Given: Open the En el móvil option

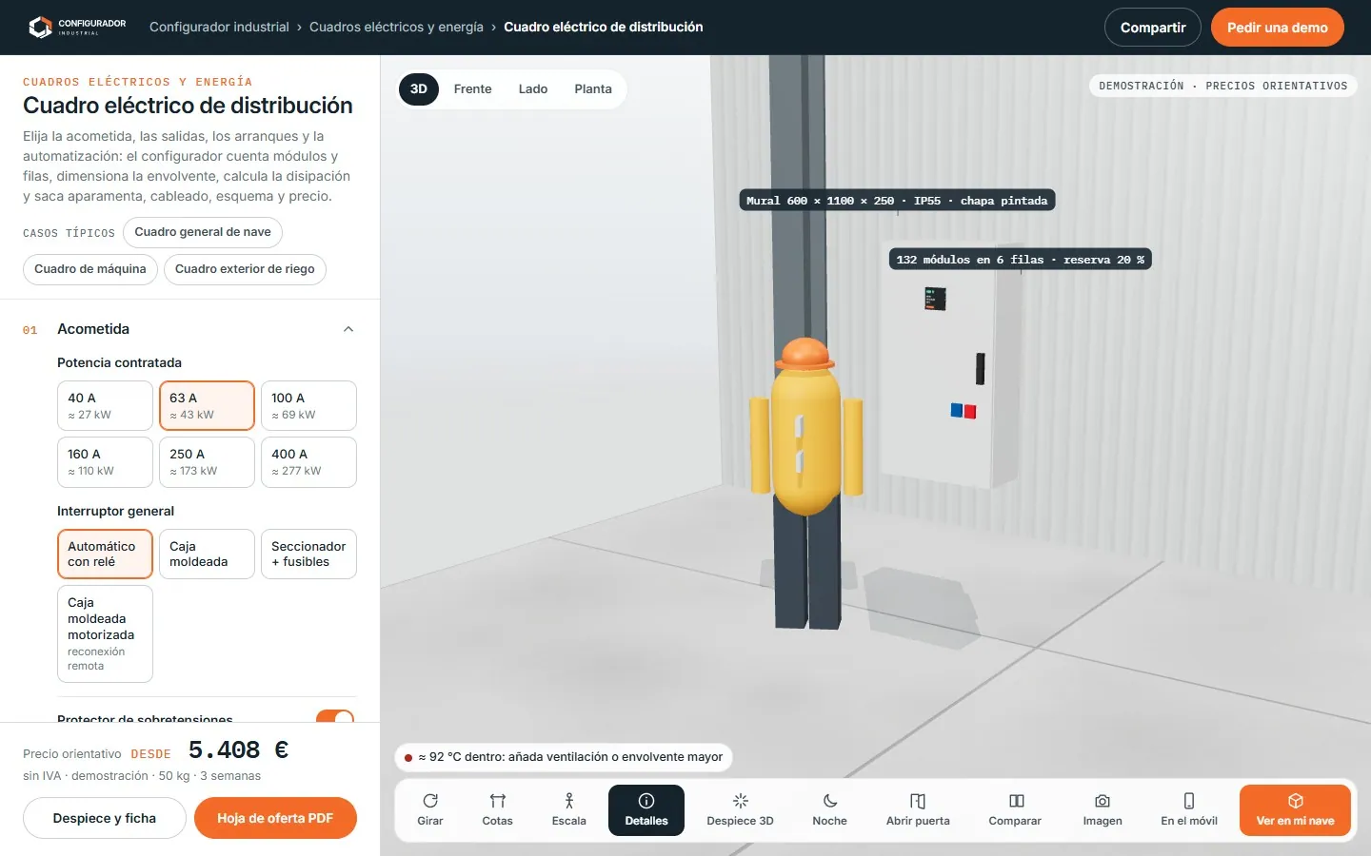Looking at the screenshot, I should click(x=1189, y=810).
